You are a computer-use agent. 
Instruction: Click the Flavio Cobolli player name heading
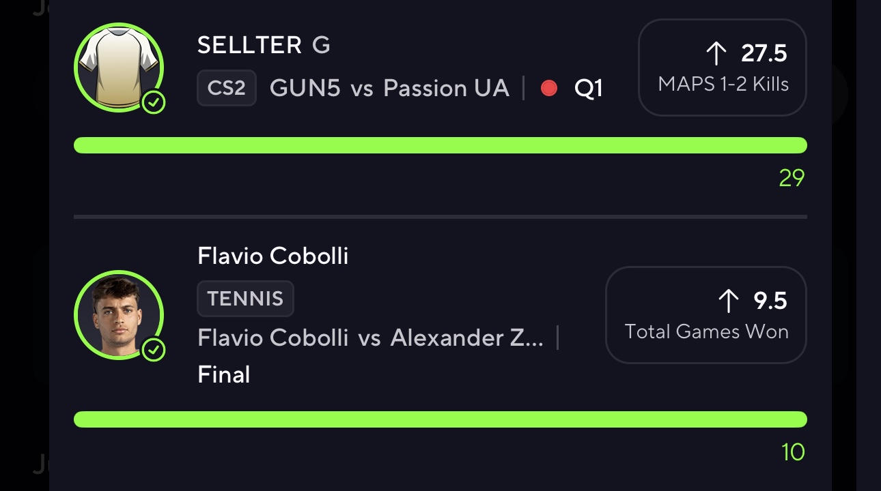(x=273, y=256)
